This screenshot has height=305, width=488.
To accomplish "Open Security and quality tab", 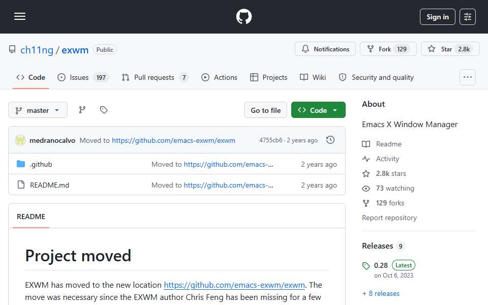I will (376, 77).
